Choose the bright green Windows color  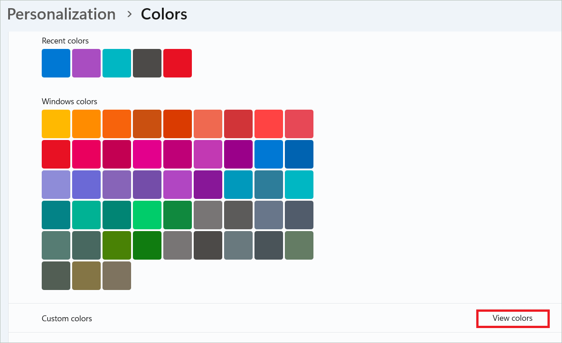click(147, 215)
